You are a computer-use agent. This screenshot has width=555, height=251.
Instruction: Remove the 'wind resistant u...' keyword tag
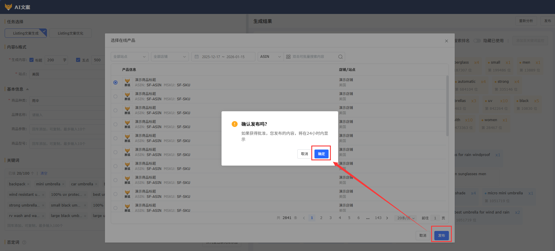coord(43,195)
